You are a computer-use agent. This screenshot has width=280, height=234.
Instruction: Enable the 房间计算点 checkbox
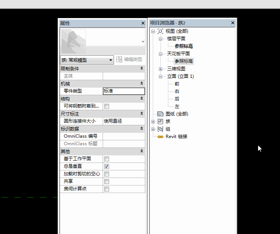106,189
